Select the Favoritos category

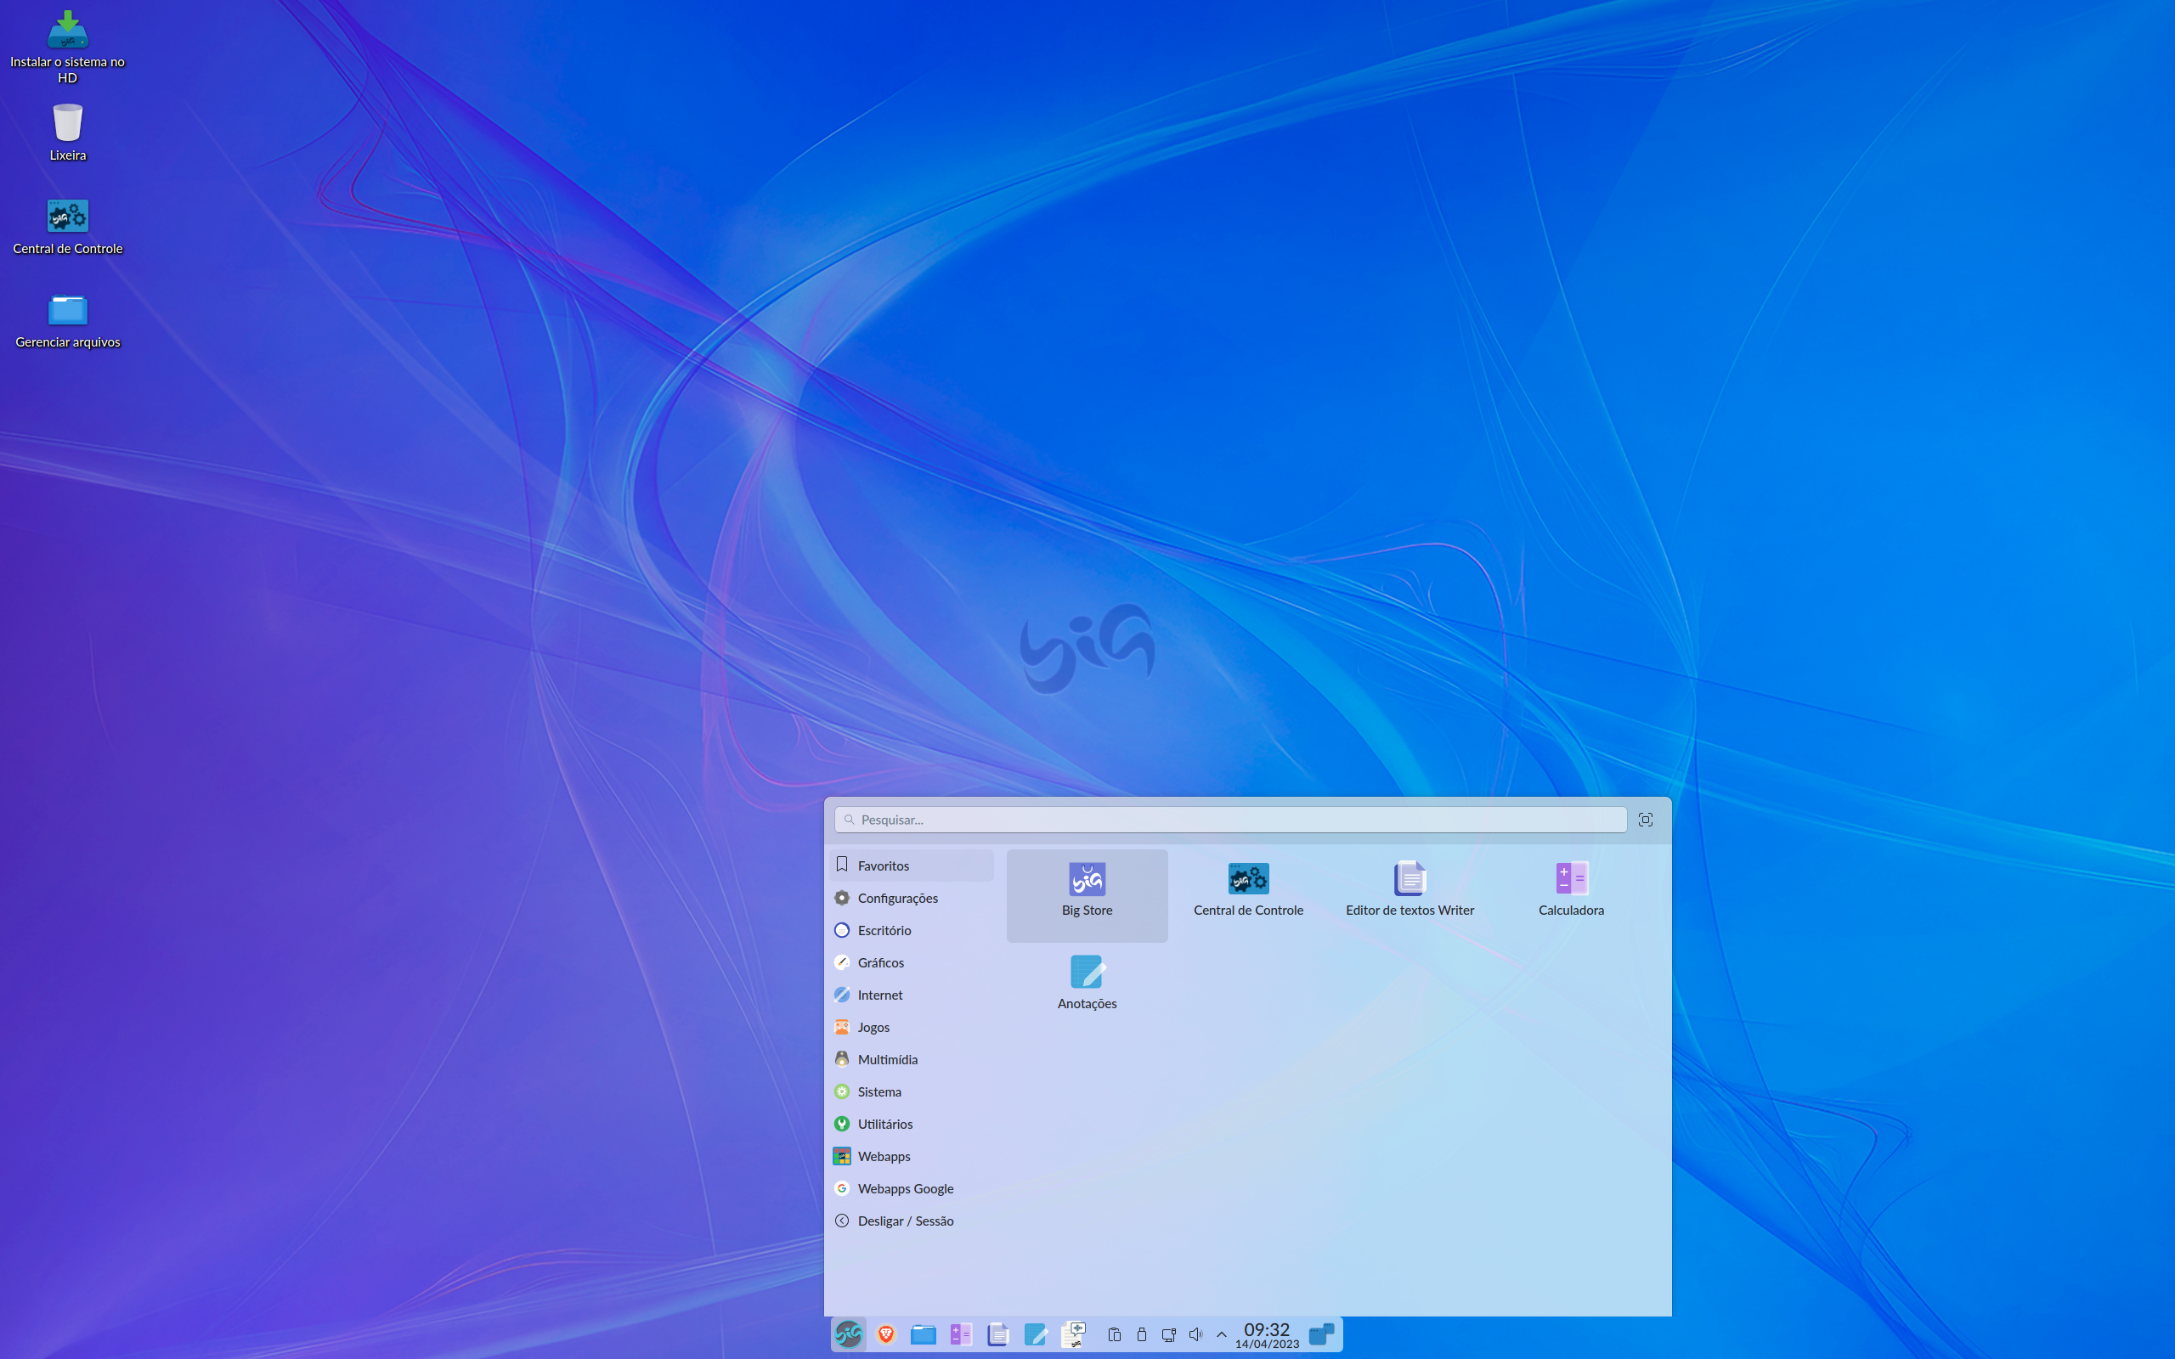(x=912, y=866)
